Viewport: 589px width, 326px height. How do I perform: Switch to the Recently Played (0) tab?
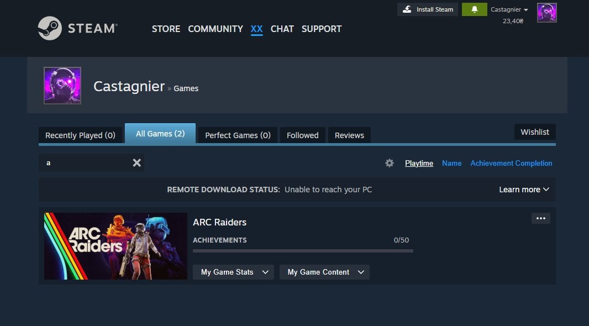(x=80, y=135)
